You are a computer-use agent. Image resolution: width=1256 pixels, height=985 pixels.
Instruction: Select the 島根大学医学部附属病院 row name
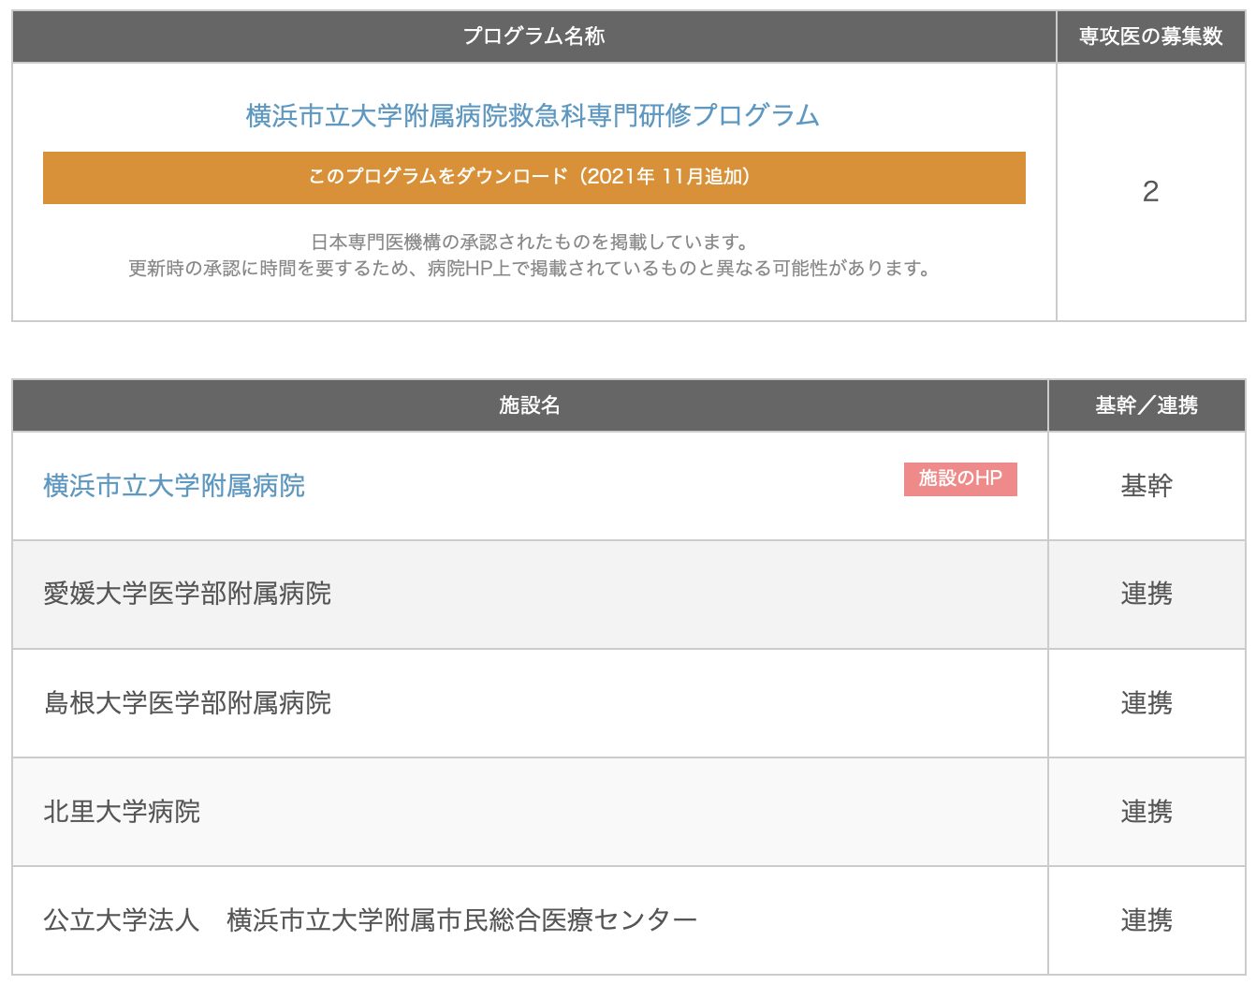tap(187, 703)
